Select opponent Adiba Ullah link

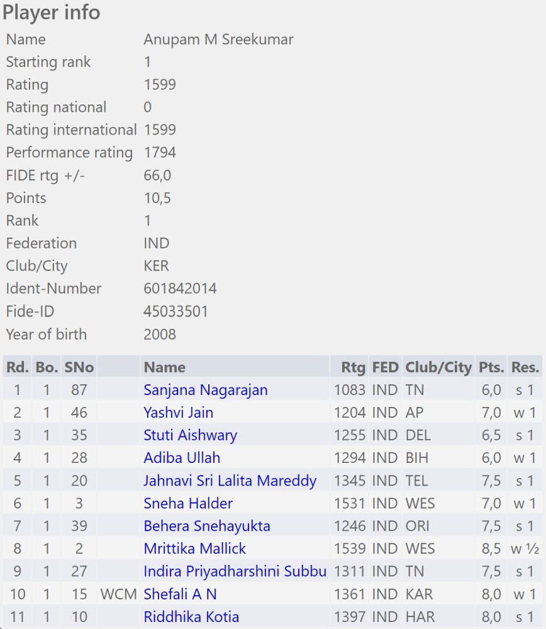182,458
